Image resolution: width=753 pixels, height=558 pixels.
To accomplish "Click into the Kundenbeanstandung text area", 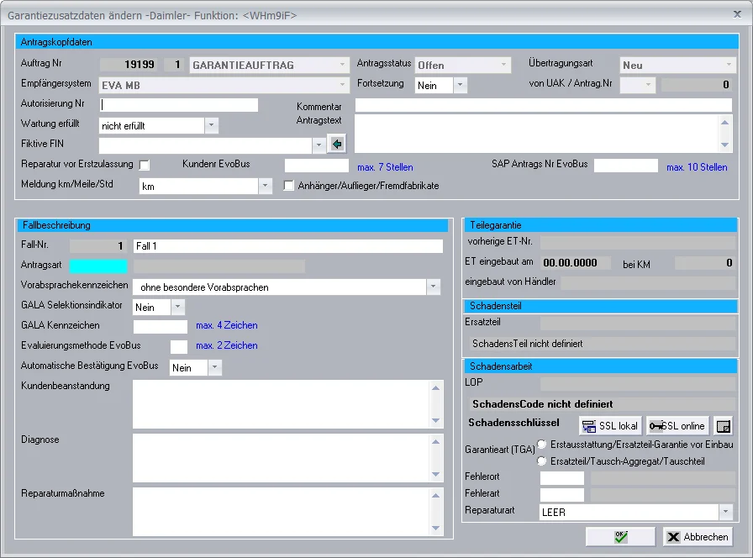I will [282, 404].
